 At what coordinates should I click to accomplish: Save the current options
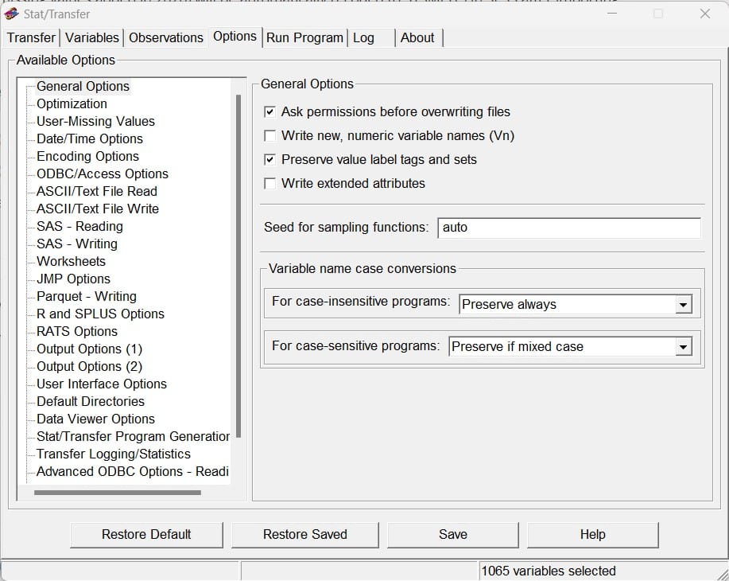pos(453,535)
